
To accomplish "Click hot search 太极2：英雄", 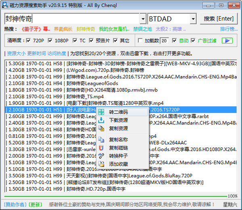I will click(x=171, y=29).
